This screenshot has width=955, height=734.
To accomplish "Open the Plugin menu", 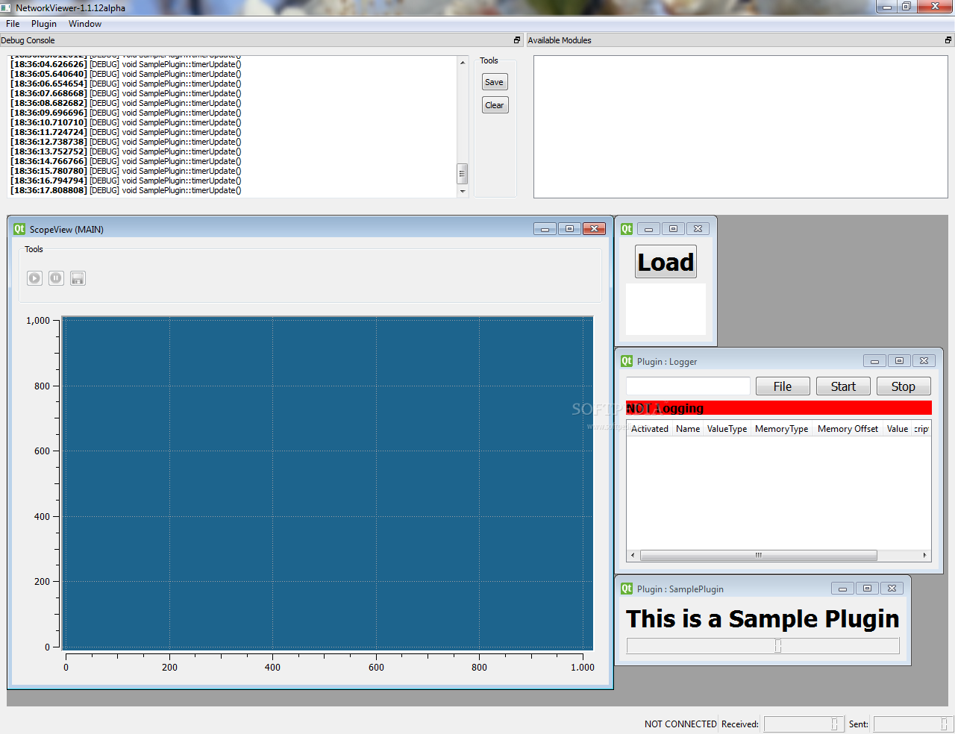I will coord(44,24).
